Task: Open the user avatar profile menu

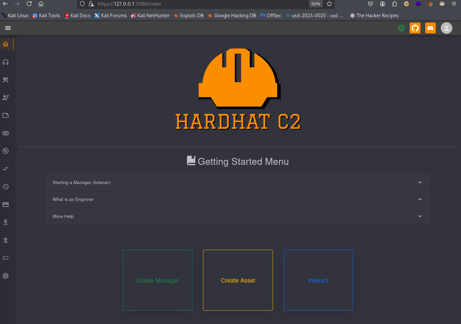Action: click(x=446, y=28)
